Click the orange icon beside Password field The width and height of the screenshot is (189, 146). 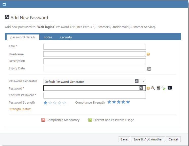pos(148,88)
